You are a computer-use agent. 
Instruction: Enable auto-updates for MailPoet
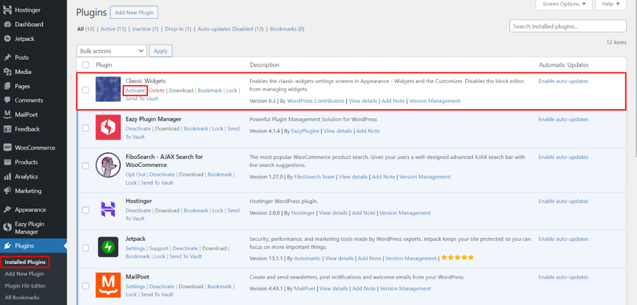(x=564, y=277)
